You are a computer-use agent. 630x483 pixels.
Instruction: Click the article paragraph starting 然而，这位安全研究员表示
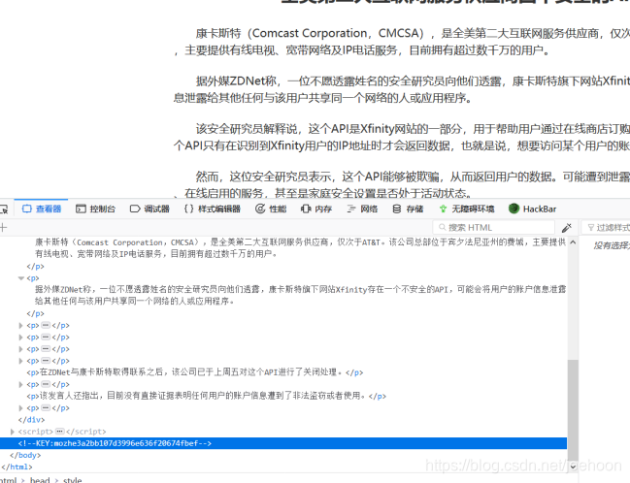click(402, 184)
